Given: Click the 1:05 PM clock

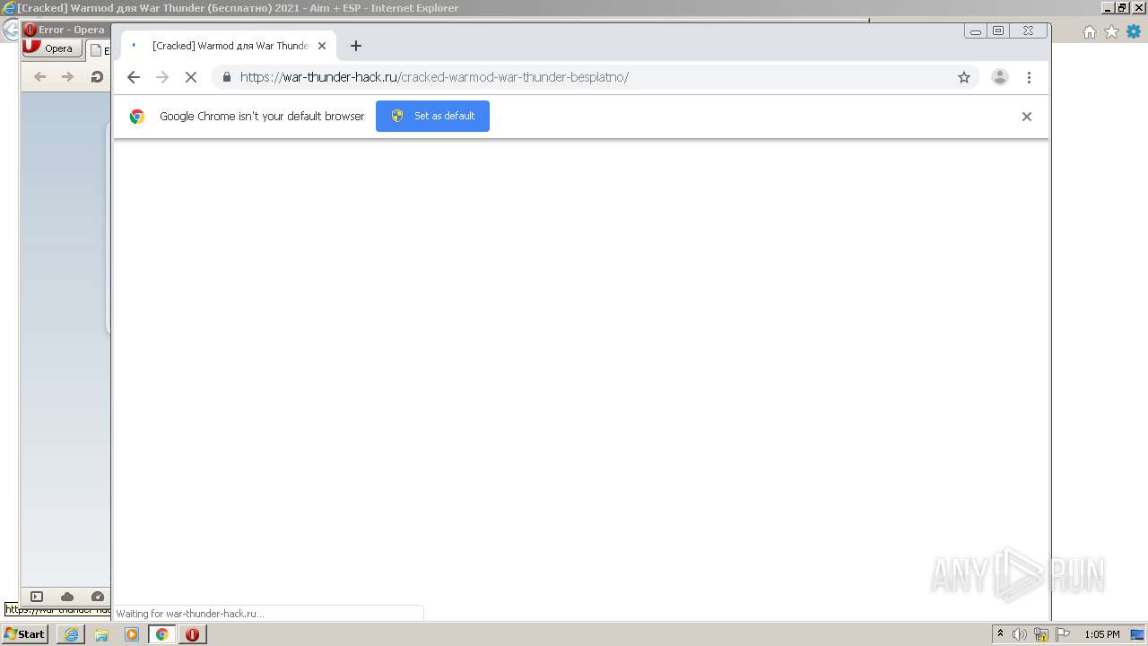Looking at the screenshot, I should 1102,634.
